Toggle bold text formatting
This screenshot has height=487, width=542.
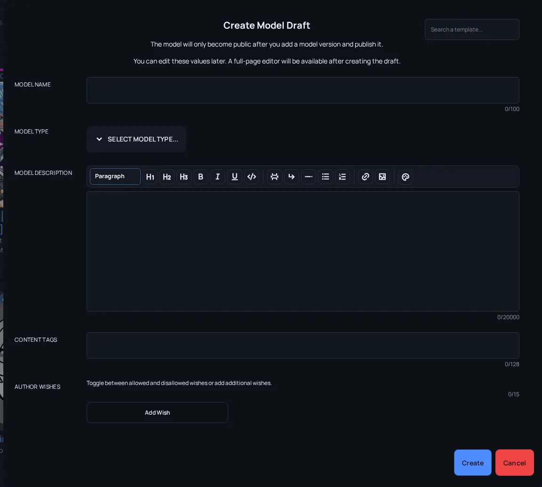[201, 177]
